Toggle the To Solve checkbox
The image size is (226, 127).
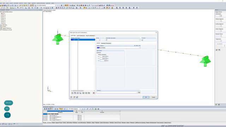(142, 40)
